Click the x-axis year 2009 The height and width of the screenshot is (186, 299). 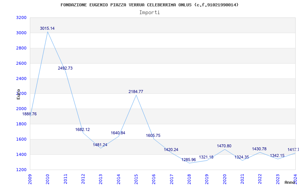click(30, 179)
